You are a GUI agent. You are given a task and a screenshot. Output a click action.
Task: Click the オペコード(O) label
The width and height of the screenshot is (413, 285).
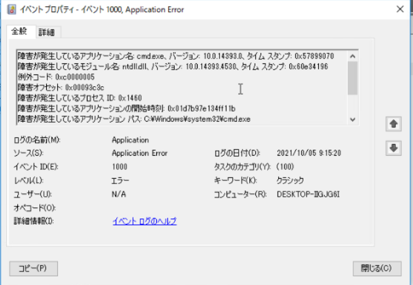coord(34,208)
